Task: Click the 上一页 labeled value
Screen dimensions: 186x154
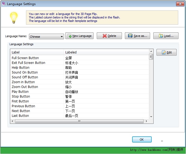Action: click(x=70, y=106)
